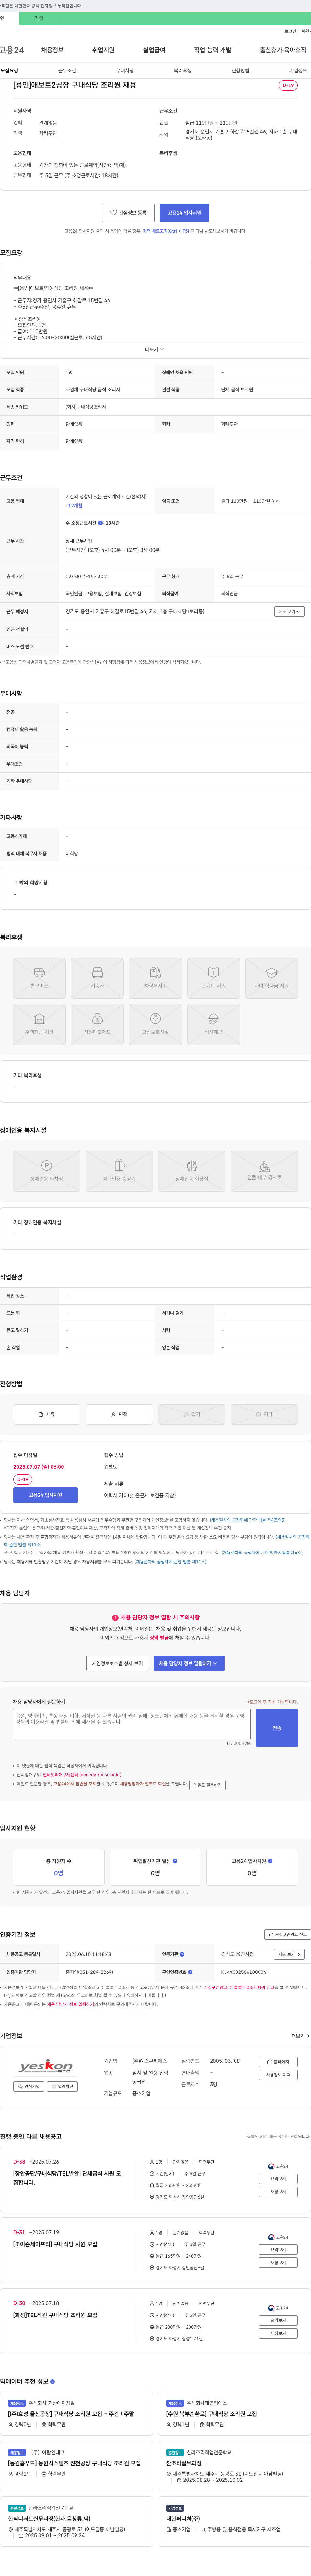Screen dimensions: 311x2576
Task: Open the 실업급여 menu
Action: pyautogui.click(x=155, y=50)
